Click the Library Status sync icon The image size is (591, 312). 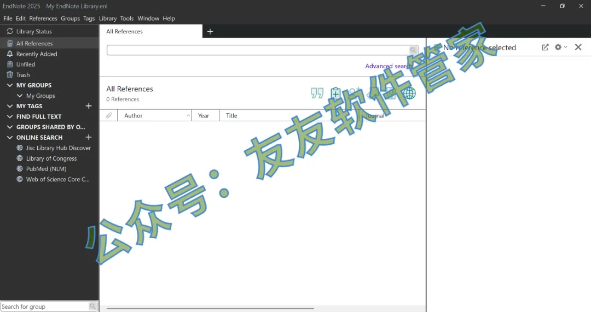click(x=10, y=31)
